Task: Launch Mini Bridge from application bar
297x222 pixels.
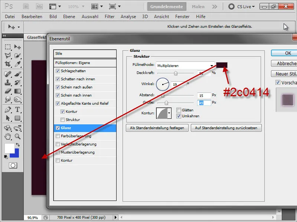Action: click(x=39, y=6)
